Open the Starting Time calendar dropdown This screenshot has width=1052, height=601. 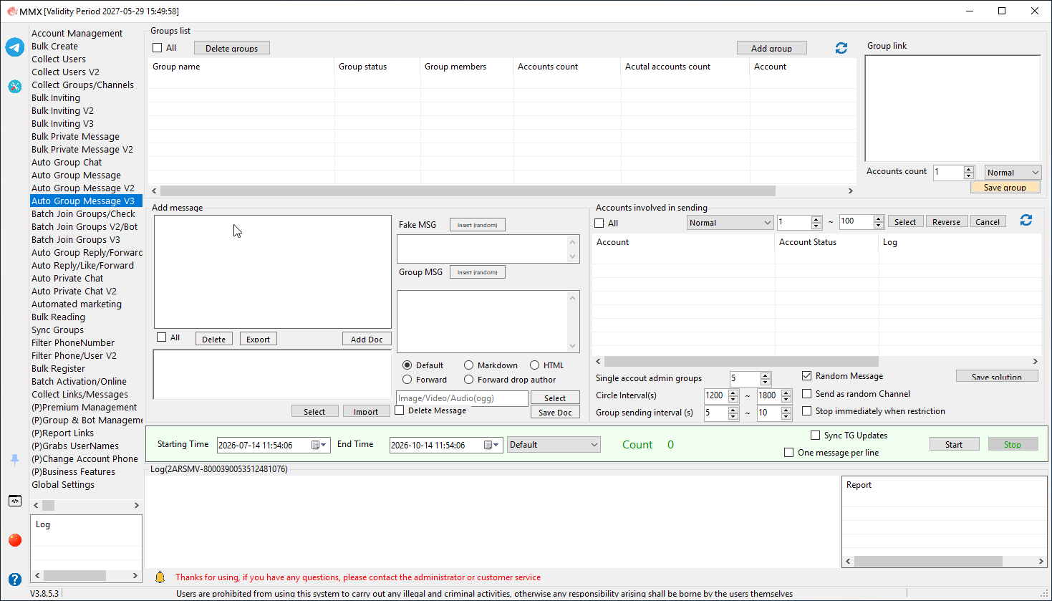click(319, 445)
